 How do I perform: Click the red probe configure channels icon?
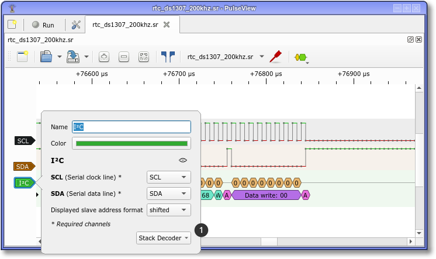(275, 57)
